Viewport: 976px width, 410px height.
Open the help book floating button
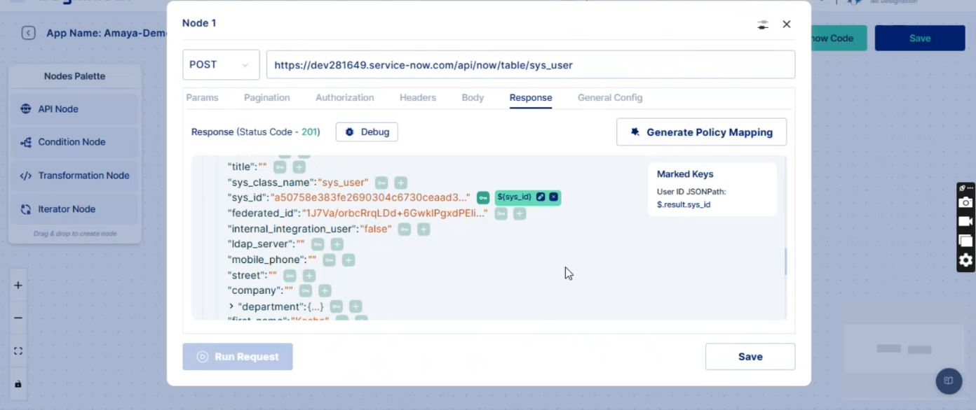click(x=949, y=381)
